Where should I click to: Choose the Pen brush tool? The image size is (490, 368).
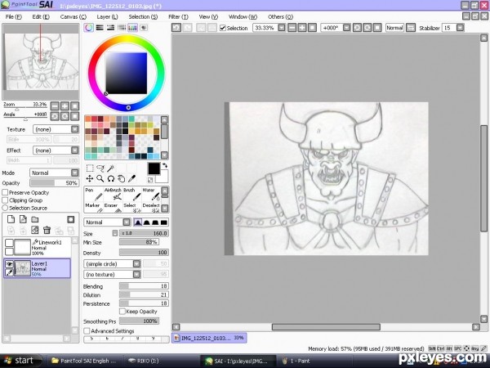coord(94,195)
